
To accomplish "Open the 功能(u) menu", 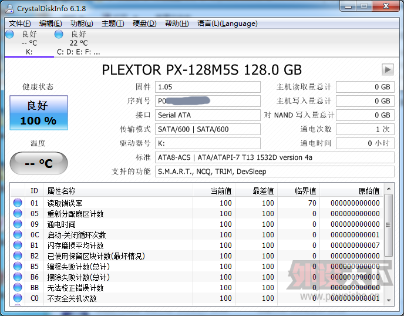I will coord(82,23).
